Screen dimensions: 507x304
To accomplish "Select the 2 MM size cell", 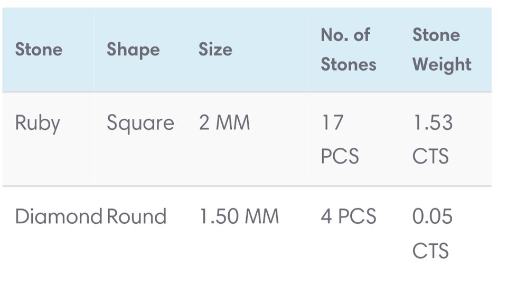I will (224, 123).
